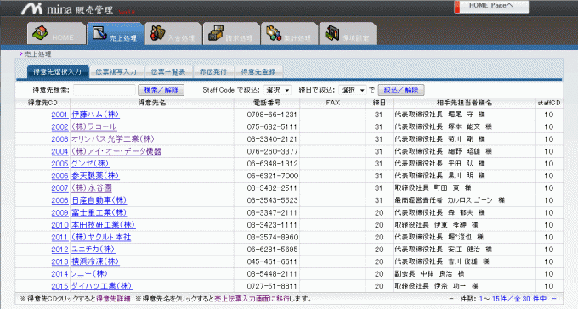This screenshot has width=578, height=309.
Task: Click the (株)ワコール customer name link
Action: (x=94, y=127)
